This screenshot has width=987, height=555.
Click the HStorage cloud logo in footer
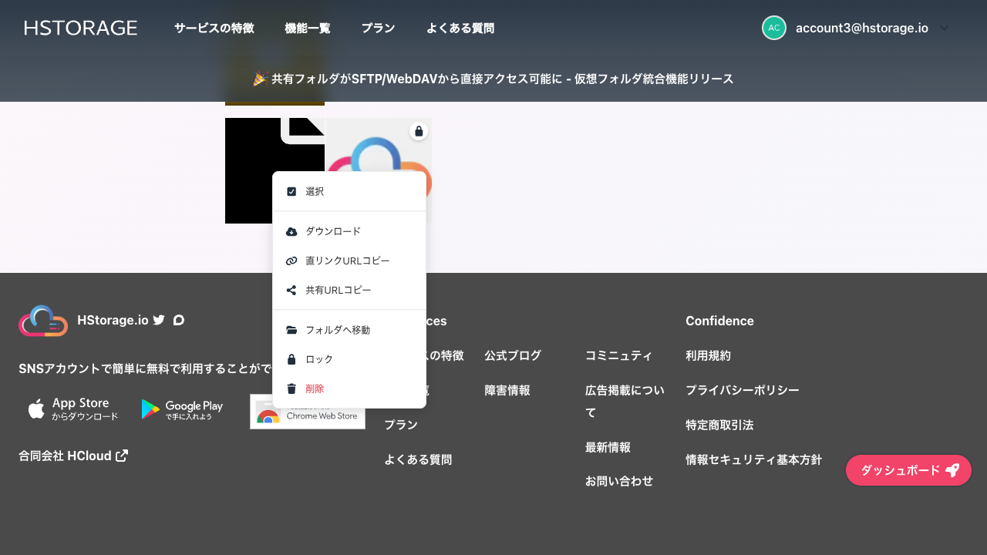[43, 321]
